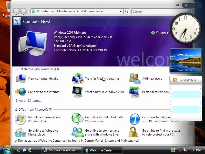Screen dimensions: 205x154
Task: Click the Show Desktop quick launch icon
Action: [24, 150]
